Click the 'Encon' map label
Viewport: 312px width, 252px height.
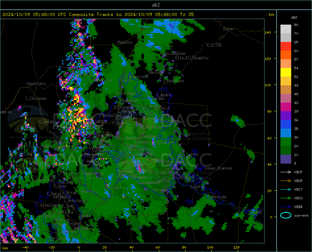click(x=228, y=29)
